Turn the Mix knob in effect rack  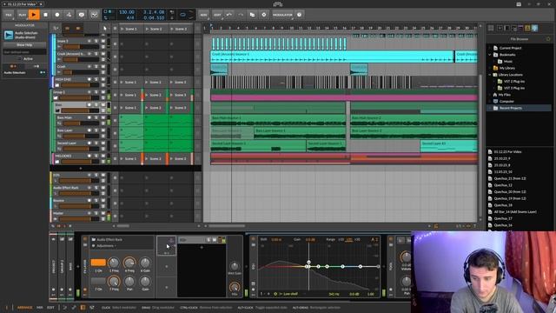tap(235, 287)
